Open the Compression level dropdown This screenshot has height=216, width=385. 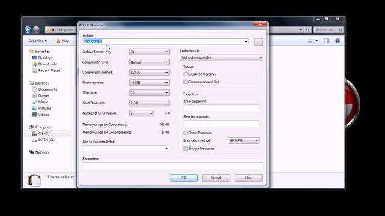tap(149, 62)
